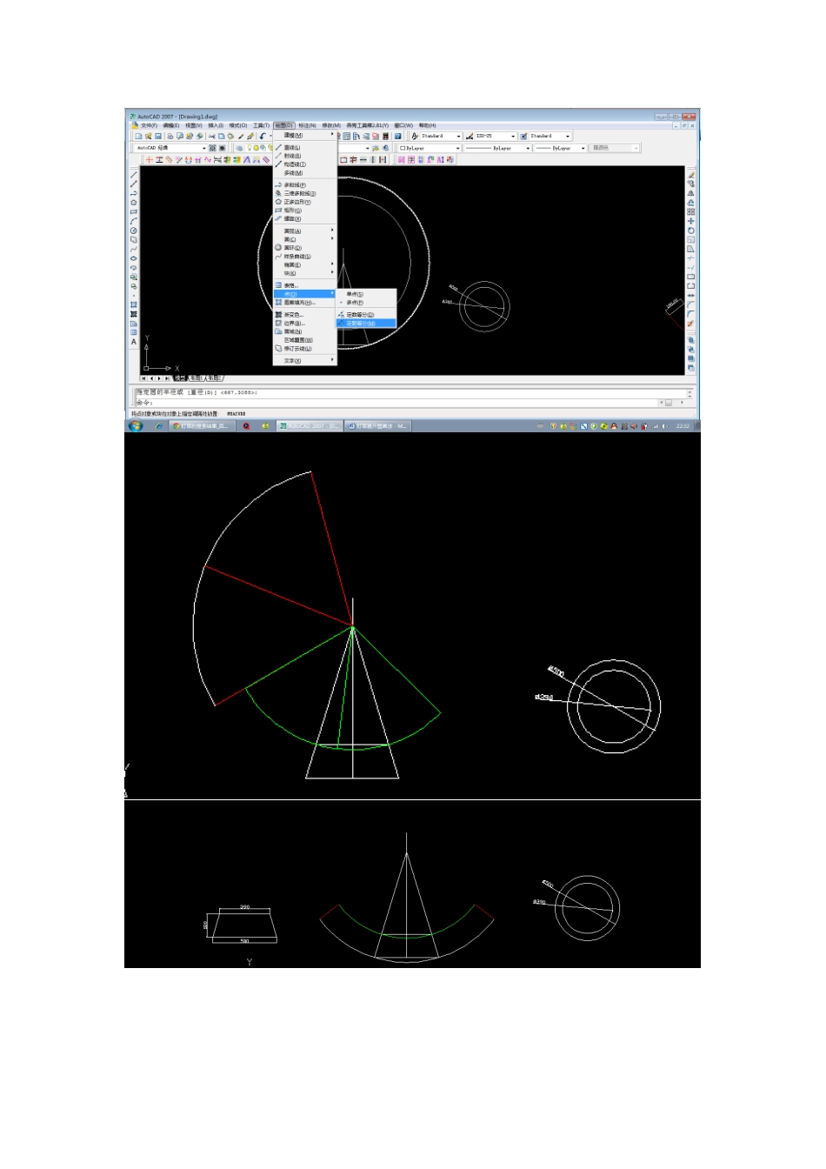Open the 标注(N) menu
The image size is (826, 1169).
tap(307, 125)
